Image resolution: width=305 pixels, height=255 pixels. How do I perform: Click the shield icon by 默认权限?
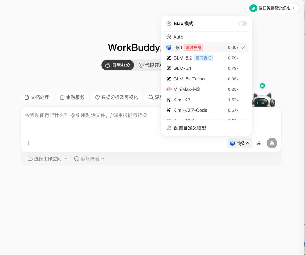77,159
